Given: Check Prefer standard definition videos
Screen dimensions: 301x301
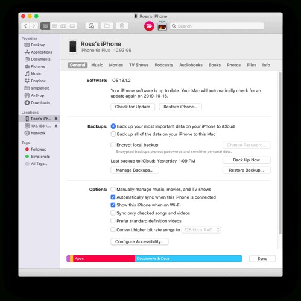Looking at the screenshot, I should (x=113, y=221).
